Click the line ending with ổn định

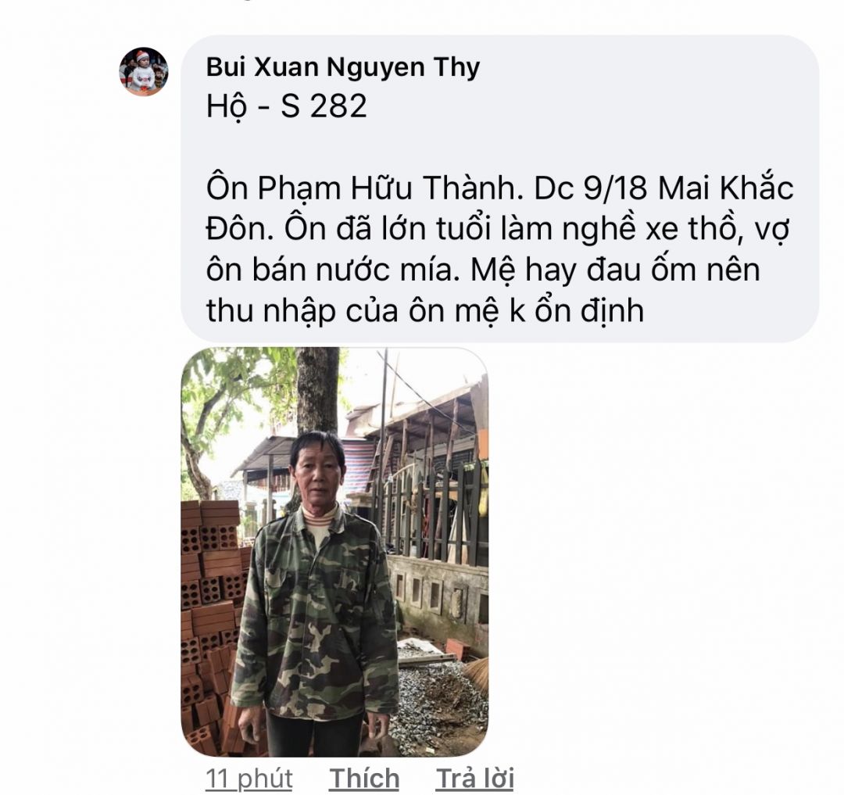tap(425, 310)
